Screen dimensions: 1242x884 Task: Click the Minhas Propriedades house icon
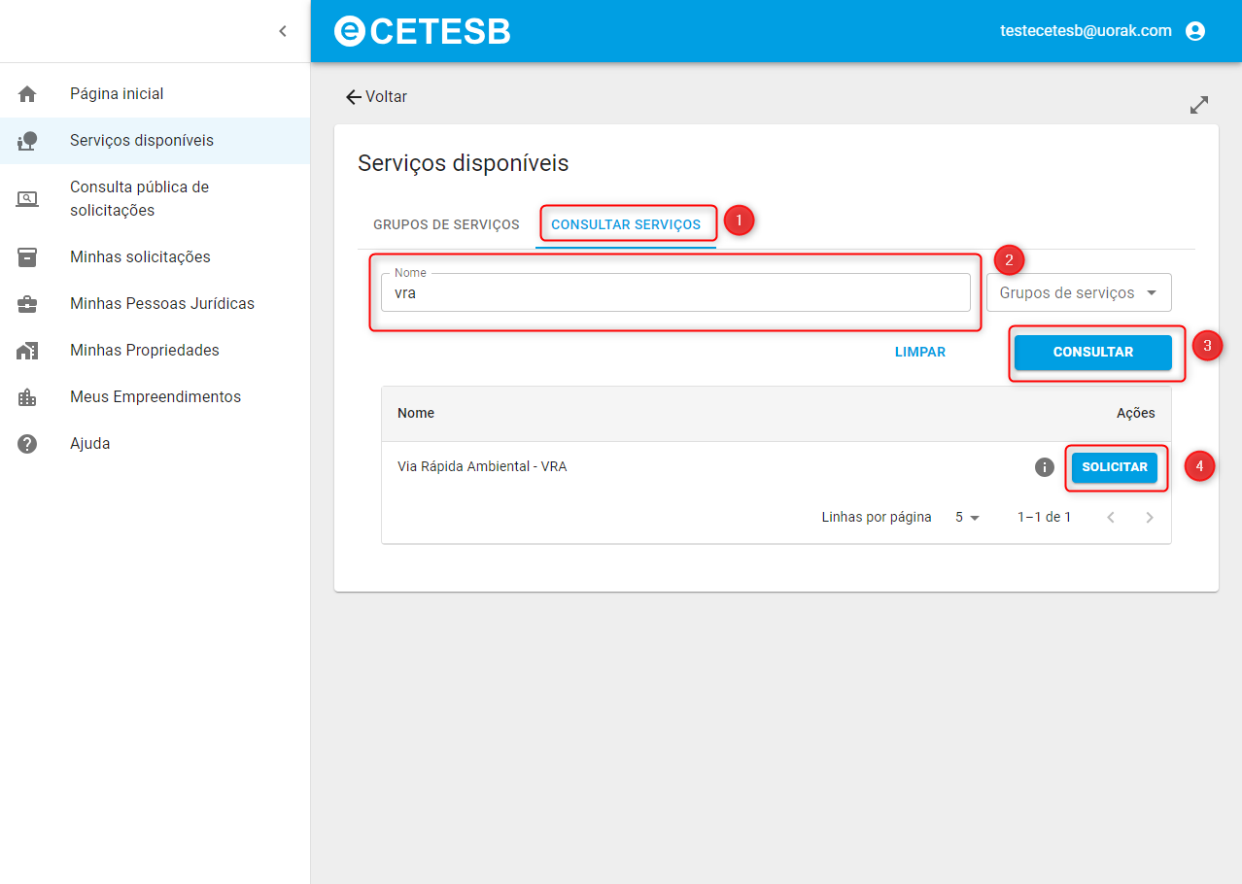(27, 351)
